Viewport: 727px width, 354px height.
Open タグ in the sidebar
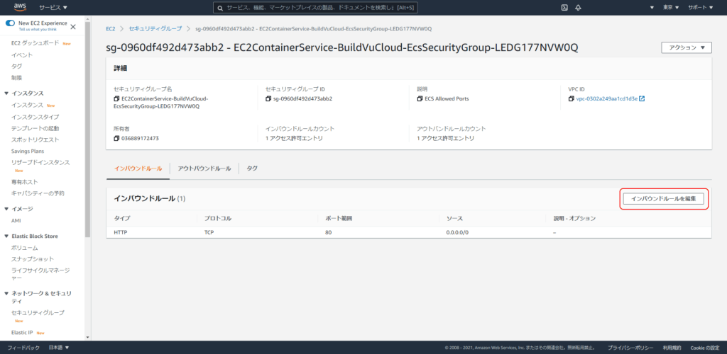pyautogui.click(x=16, y=66)
